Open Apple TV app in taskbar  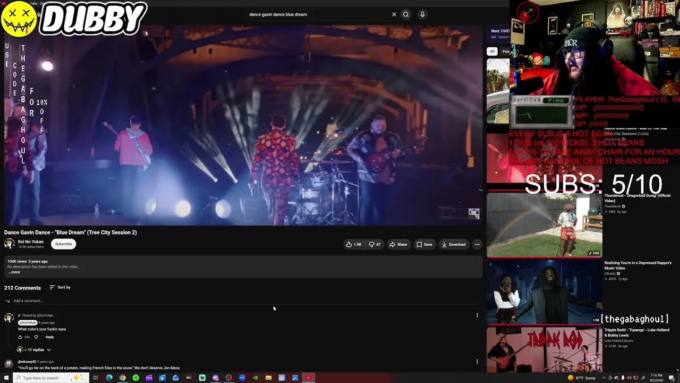pos(189,378)
